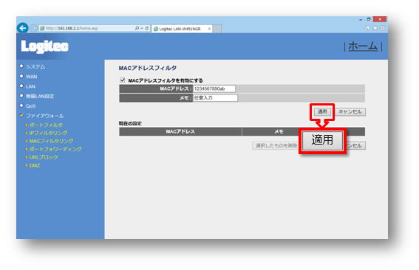Open ポートフィルタ submenu item
419x270 pixels.
pyautogui.click(x=46, y=125)
